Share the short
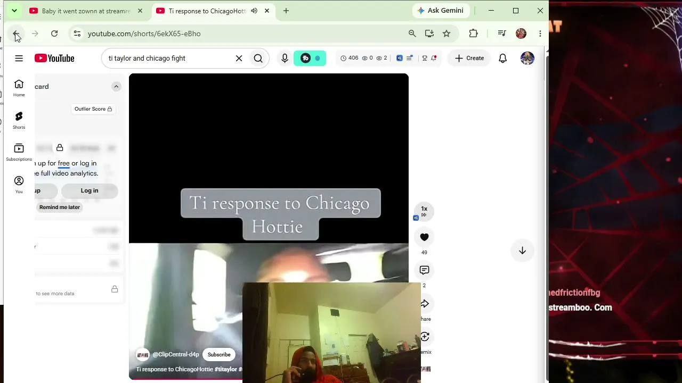 425,304
